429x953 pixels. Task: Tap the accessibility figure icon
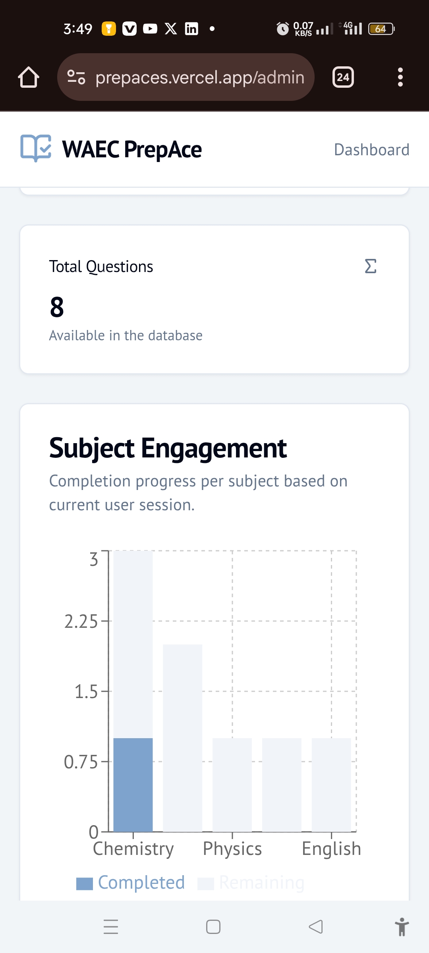[402, 926]
